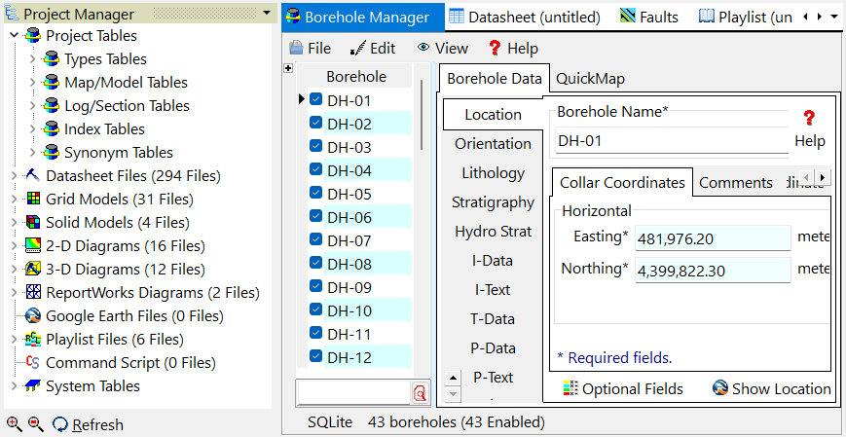This screenshot has width=846, height=437.
Task: Collapse the Project Tables tree node
Action: pos(14,36)
